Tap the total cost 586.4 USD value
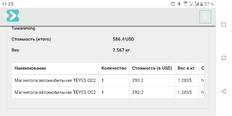Screen dimensions: 232x116 (123, 39)
